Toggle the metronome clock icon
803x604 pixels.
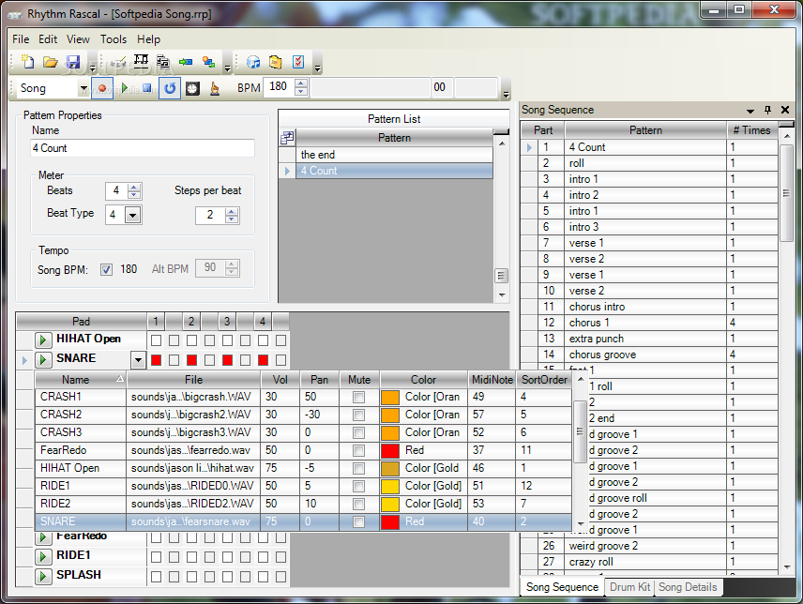pyautogui.click(x=192, y=88)
